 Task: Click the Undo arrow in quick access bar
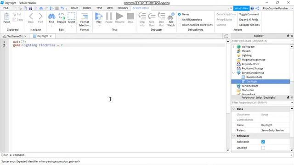62,8
